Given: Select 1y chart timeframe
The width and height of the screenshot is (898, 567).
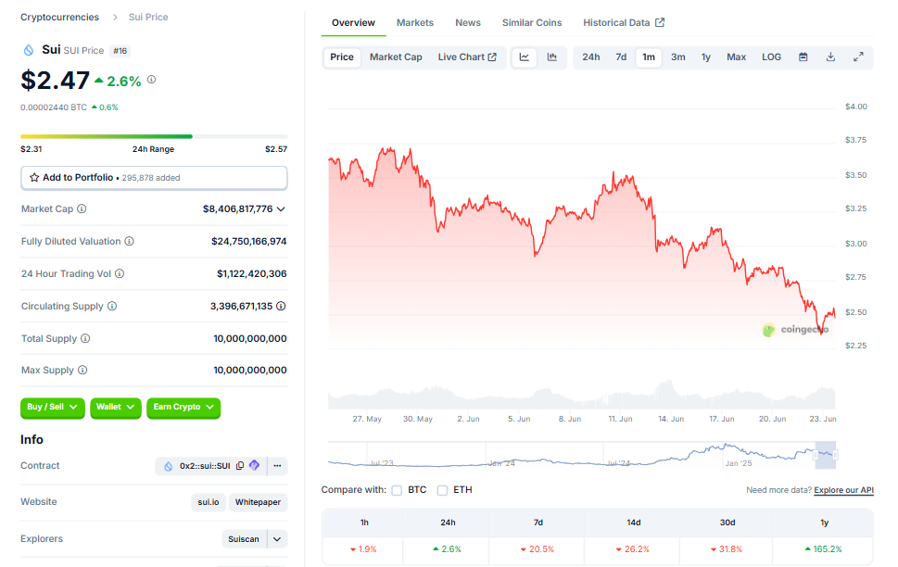Looking at the screenshot, I should (x=706, y=57).
